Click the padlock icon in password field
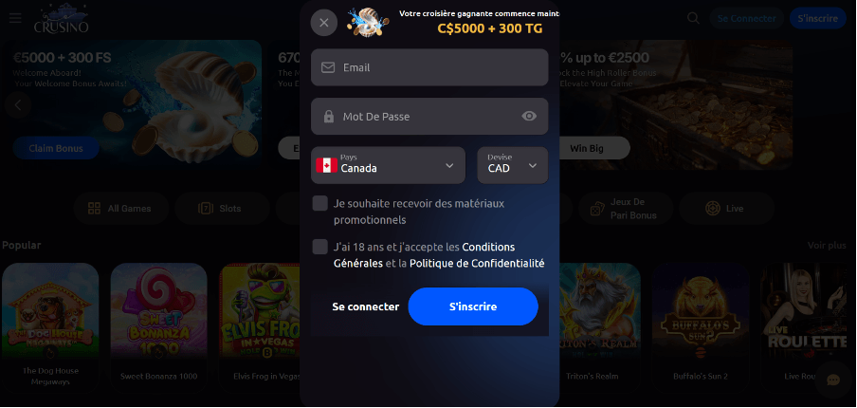 tap(328, 117)
